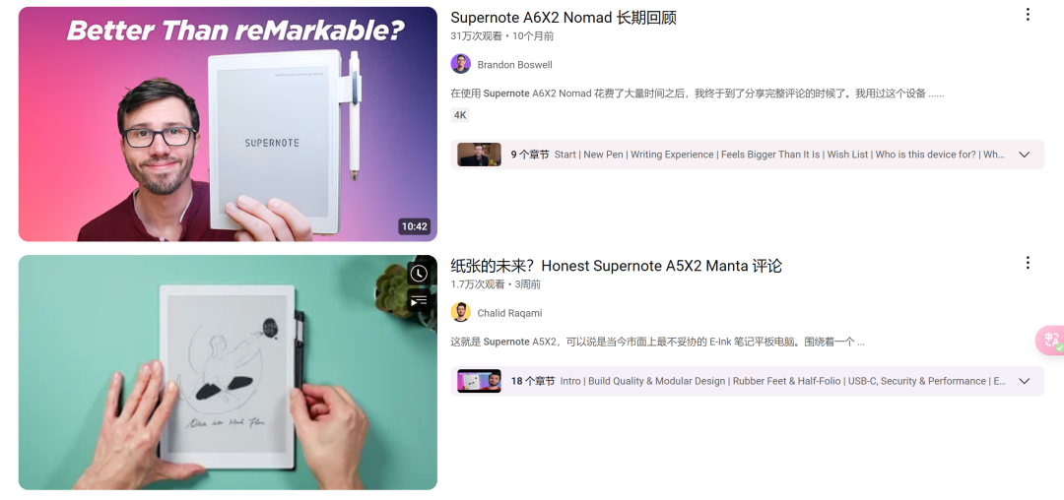This screenshot has width=1064, height=500.
Task: Open the three-dot menu for Supernote A6X2 Nomad video
Action: coord(1028,15)
